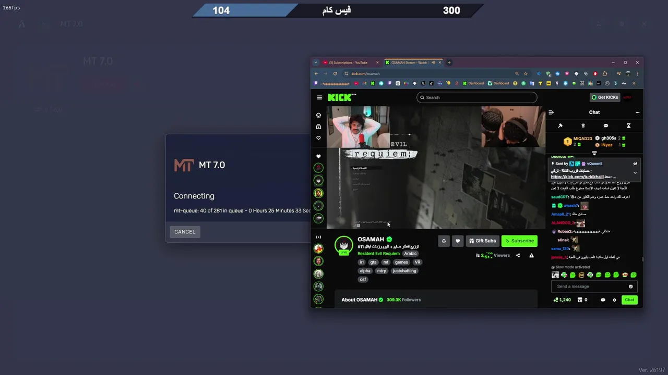Click the hourglass slow mode icon
The image size is (668, 375).
pyautogui.click(x=628, y=126)
